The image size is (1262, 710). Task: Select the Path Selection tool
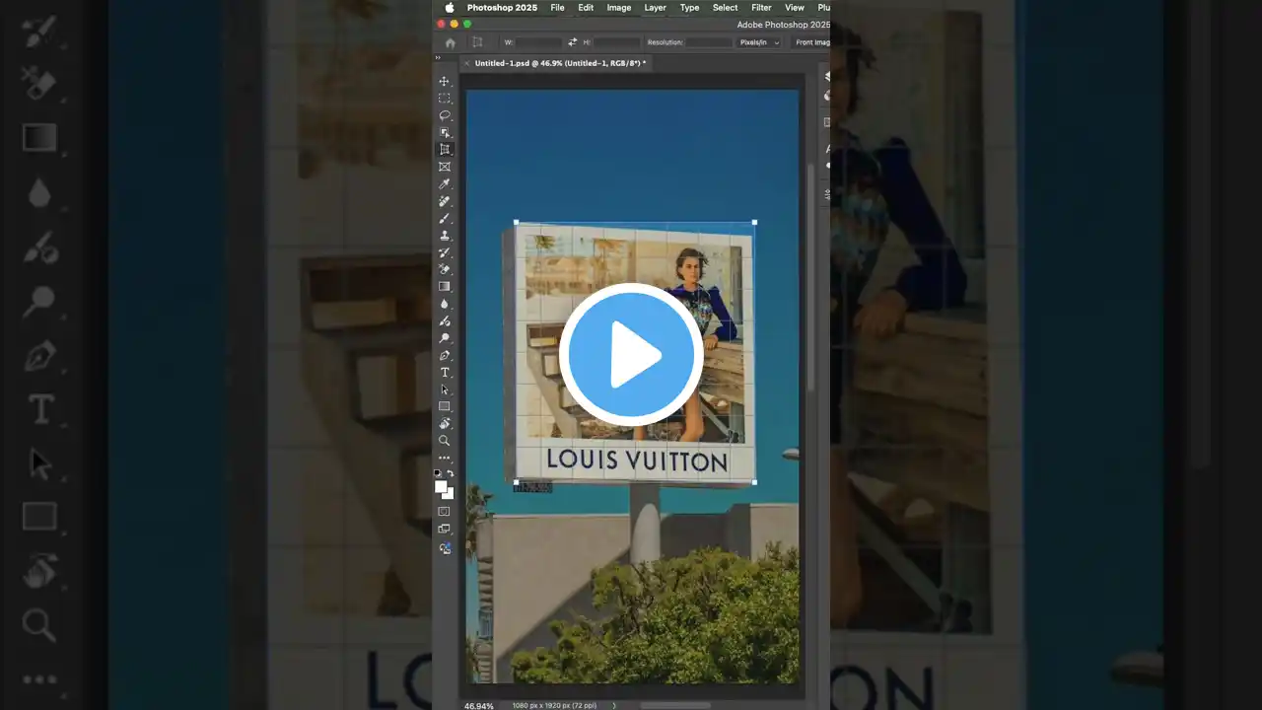(x=445, y=390)
